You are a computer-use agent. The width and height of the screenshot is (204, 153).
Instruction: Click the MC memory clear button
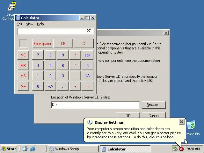point(23,55)
